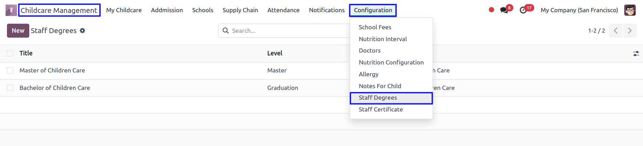The height and width of the screenshot is (146, 643).
Task: Go to the next page arrow
Action: (x=630, y=31)
